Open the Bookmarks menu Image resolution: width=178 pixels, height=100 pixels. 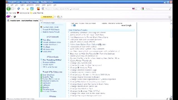(x=30, y=5)
